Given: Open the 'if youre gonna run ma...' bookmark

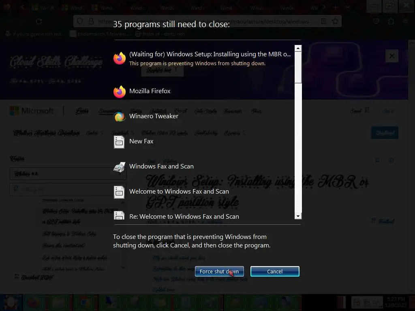Looking at the screenshot, I should [35, 34].
